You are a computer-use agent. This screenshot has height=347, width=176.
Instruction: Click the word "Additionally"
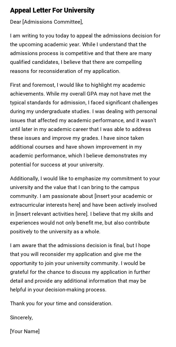point(24,179)
